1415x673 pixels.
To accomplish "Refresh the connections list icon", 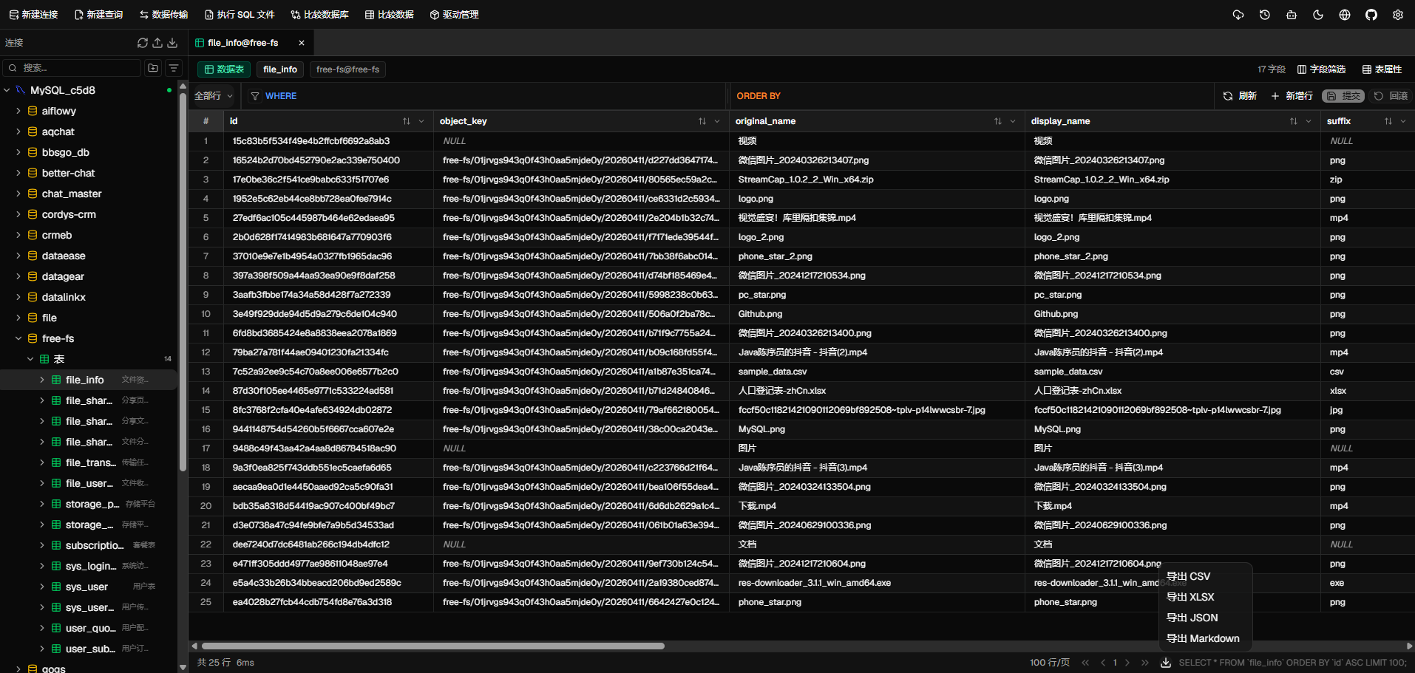I will [x=143, y=43].
